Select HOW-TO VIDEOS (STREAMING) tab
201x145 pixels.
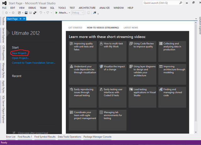(103, 28)
